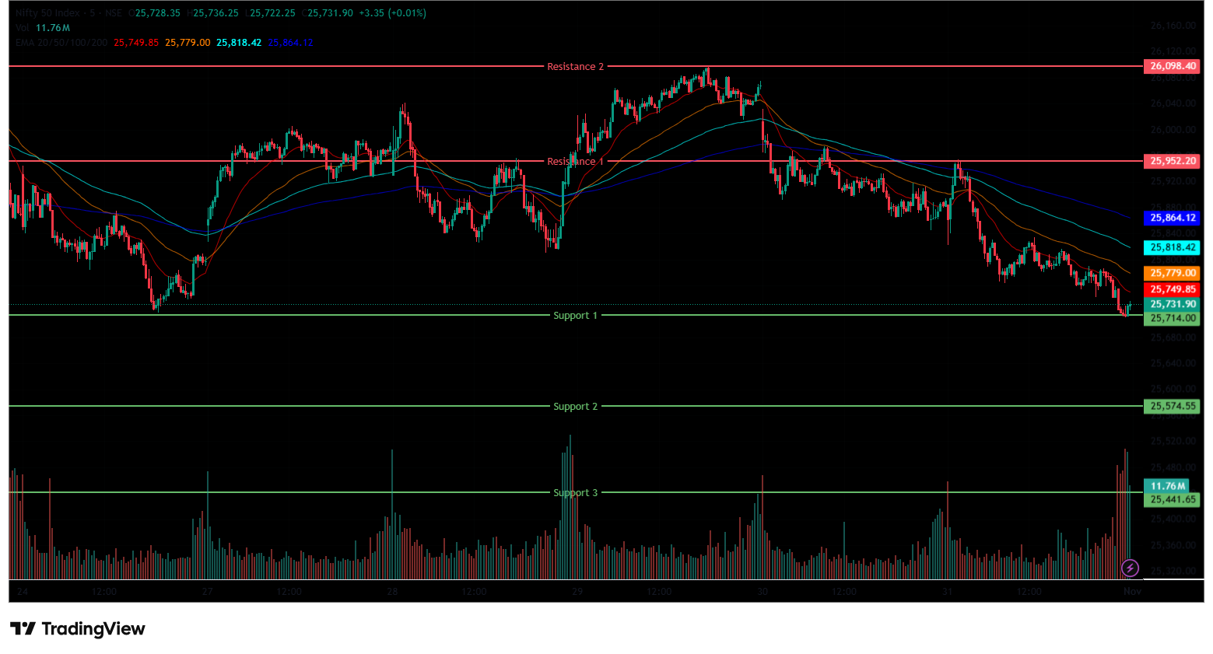Select the Resistance 2 line label
Image resolution: width=1213 pixels, height=654 pixels.
(x=575, y=67)
